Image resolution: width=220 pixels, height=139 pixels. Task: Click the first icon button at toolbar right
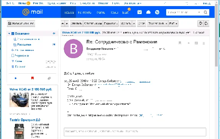[201, 23]
